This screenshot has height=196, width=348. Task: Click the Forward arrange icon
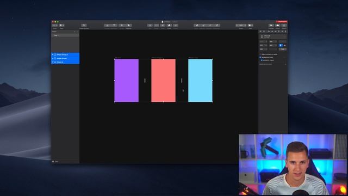[x=108, y=26]
